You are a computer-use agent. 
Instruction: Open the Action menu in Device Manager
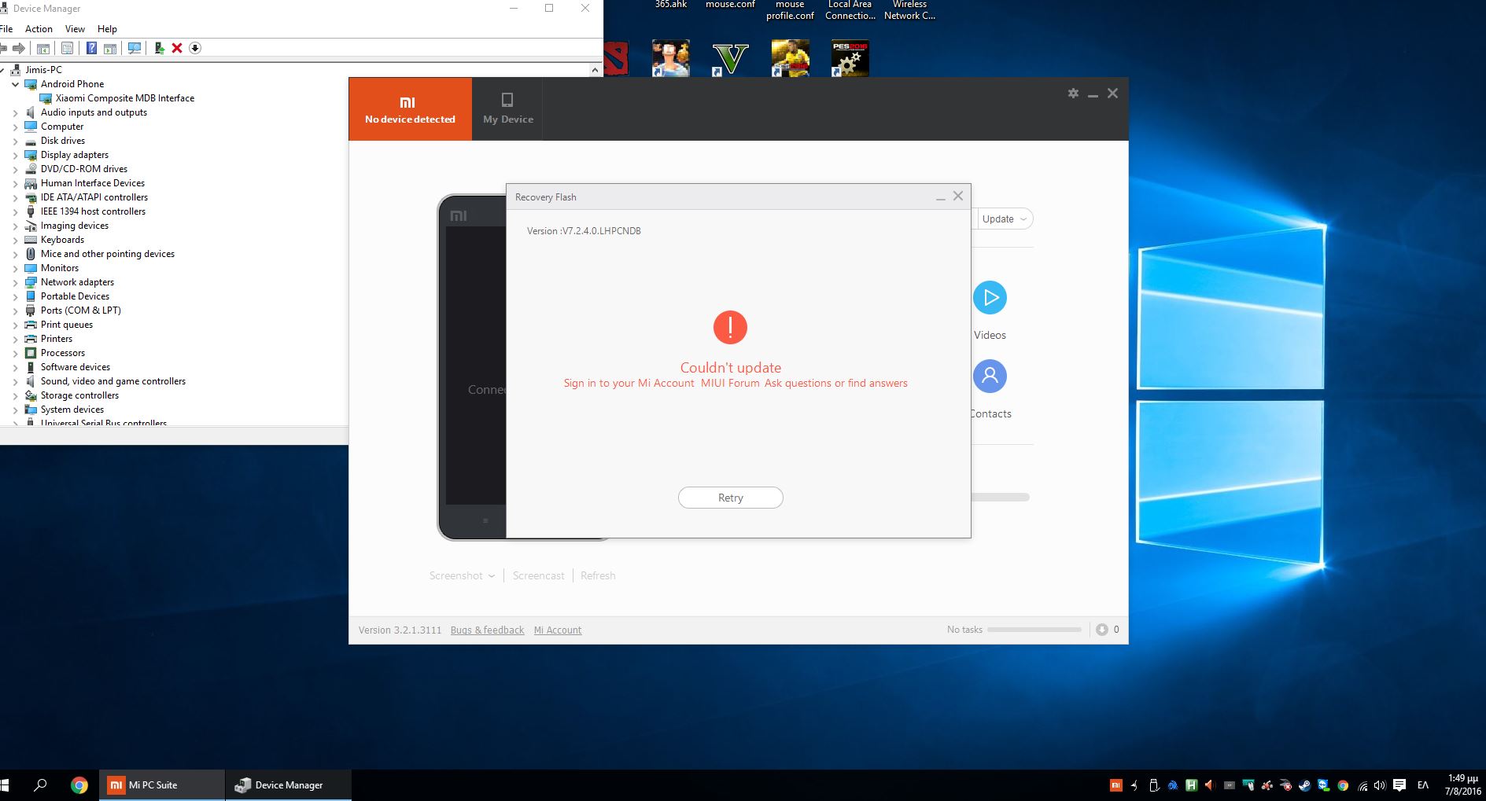click(x=39, y=29)
